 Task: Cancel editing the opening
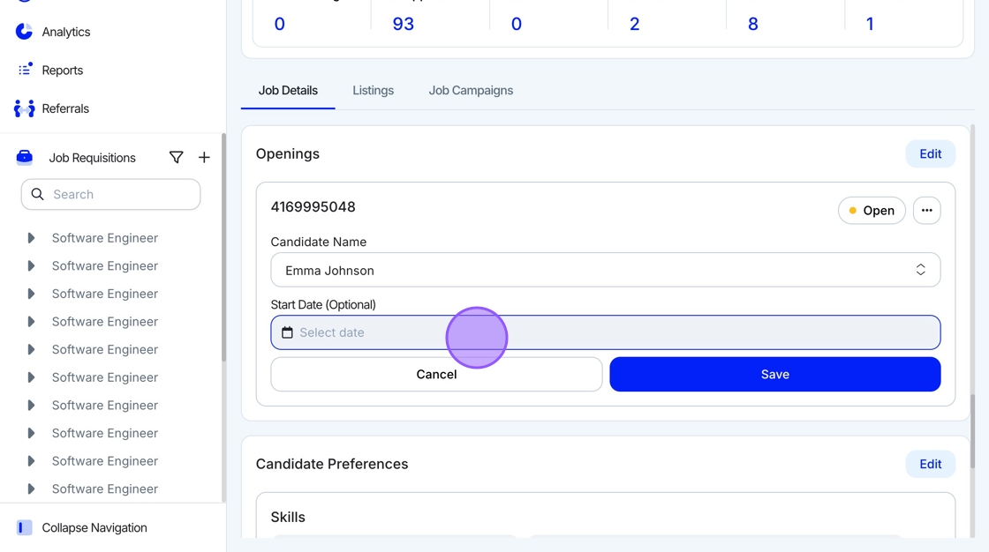tap(436, 374)
